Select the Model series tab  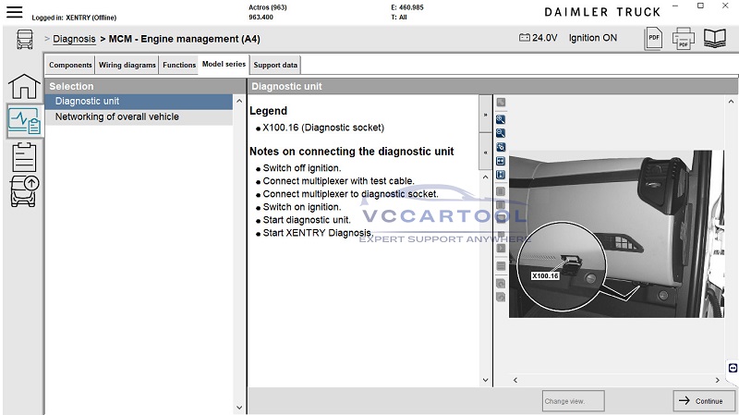pyautogui.click(x=224, y=64)
